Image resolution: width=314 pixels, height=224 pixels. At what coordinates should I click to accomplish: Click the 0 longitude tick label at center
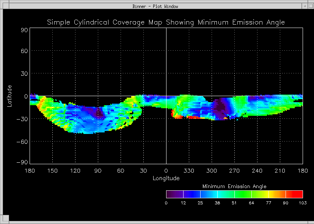pyautogui.click(x=166, y=171)
